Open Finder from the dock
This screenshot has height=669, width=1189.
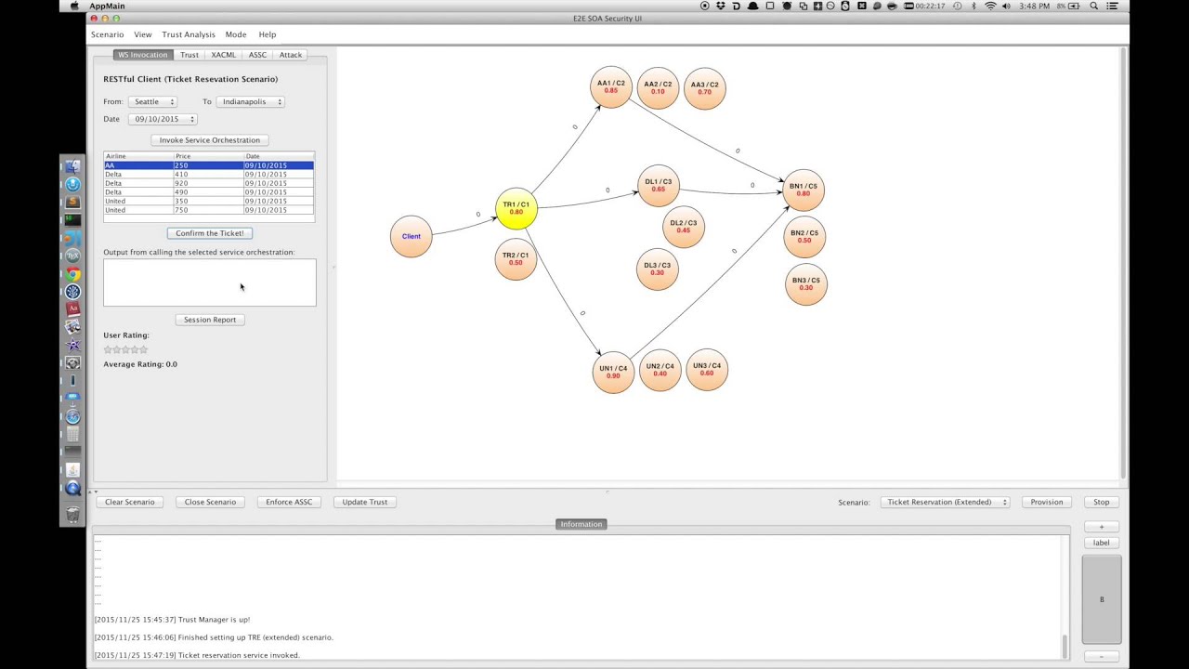(72, 166)
